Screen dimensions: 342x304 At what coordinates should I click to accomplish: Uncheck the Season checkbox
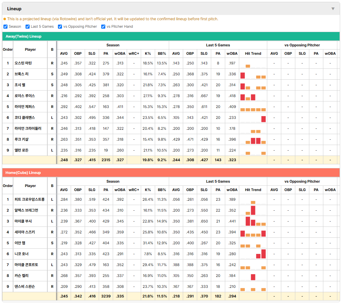(6, 26)
